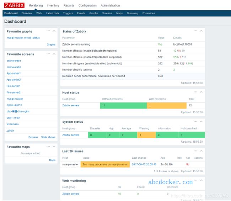Open the nginx-univ2.0 favourite screen
231x201 pixels.
(x=14, y=105)
